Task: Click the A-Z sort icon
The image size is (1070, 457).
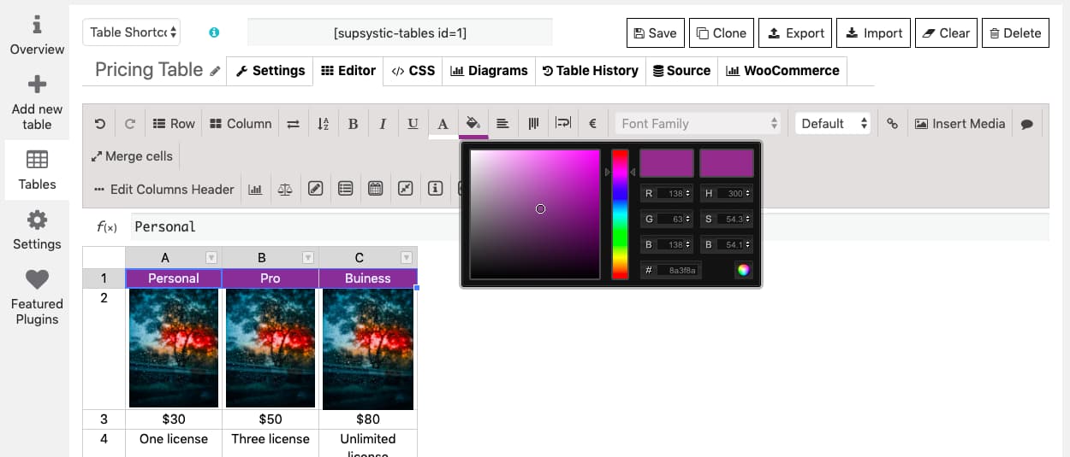Action: (323, 124)
